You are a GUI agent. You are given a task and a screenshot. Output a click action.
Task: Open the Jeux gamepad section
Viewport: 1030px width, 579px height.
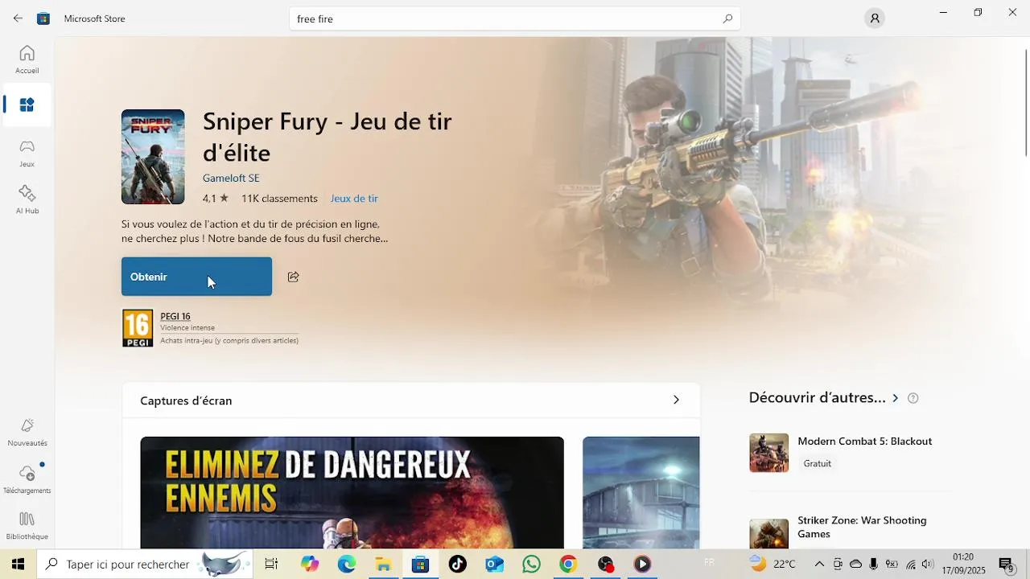pyautogui.click(x=27, y=153)
